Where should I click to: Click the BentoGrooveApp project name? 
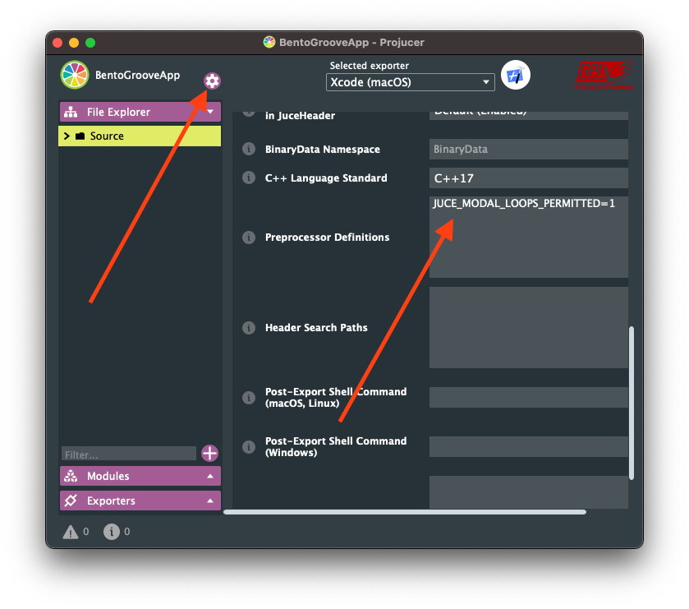click(137, 75)
